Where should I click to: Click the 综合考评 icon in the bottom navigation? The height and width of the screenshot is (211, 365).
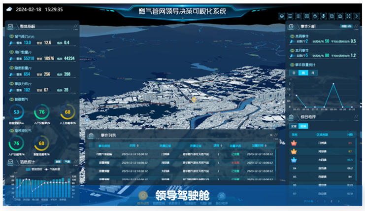pos(222,196)
